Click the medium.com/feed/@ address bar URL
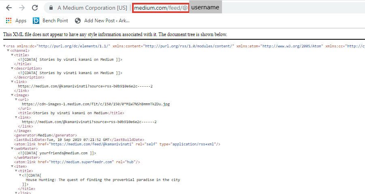 pyautogui.click(x=160, y=8)
